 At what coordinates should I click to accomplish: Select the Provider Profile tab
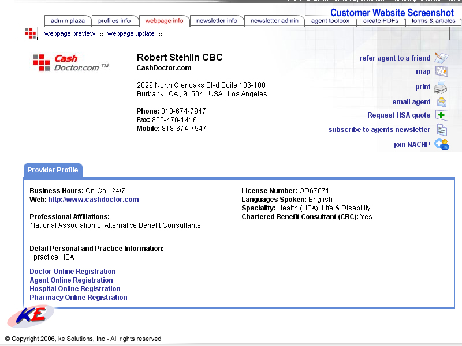(x=53, y=170)
